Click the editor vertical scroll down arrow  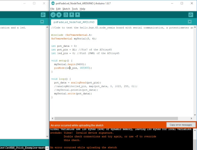tap(195, 115)
